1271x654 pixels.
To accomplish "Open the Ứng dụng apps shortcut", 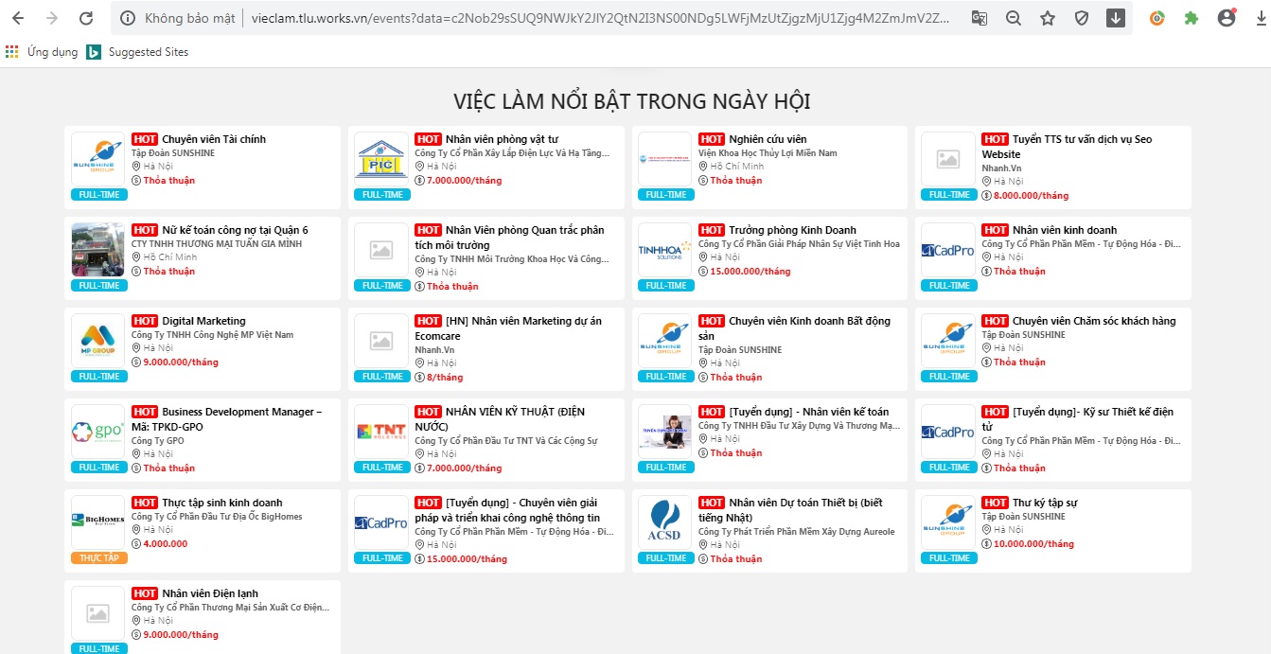I will 43,52.
